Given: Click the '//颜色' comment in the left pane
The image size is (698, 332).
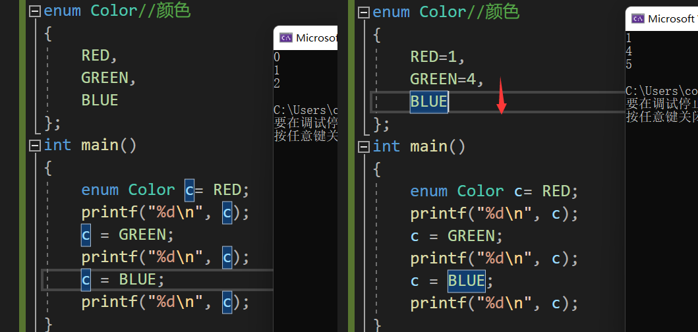Looking at the screenshot, I should [x=164, y=11].
